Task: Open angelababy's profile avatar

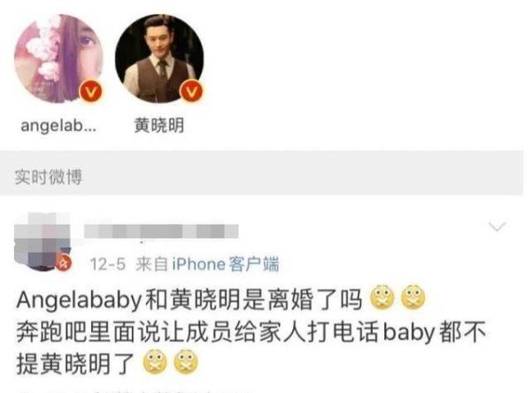Action: coord(58,58)
